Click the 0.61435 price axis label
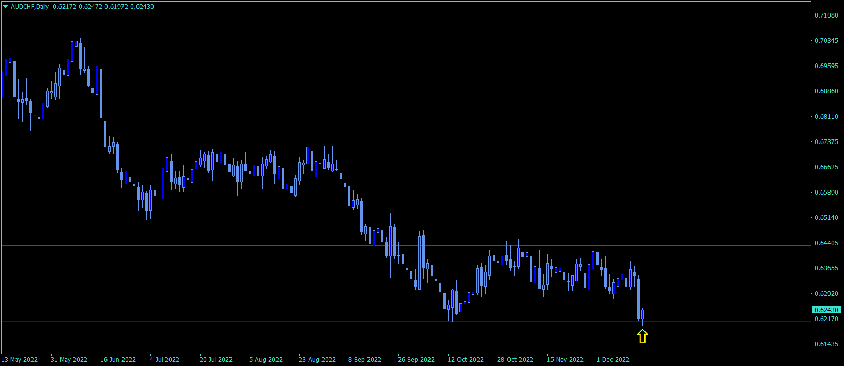The width and height of the screenshot is (844, 366). [826, 344]
